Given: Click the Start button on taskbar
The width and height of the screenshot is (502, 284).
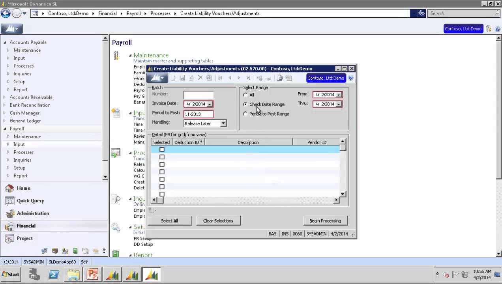Looking at the screenshot, I should 11,275.
